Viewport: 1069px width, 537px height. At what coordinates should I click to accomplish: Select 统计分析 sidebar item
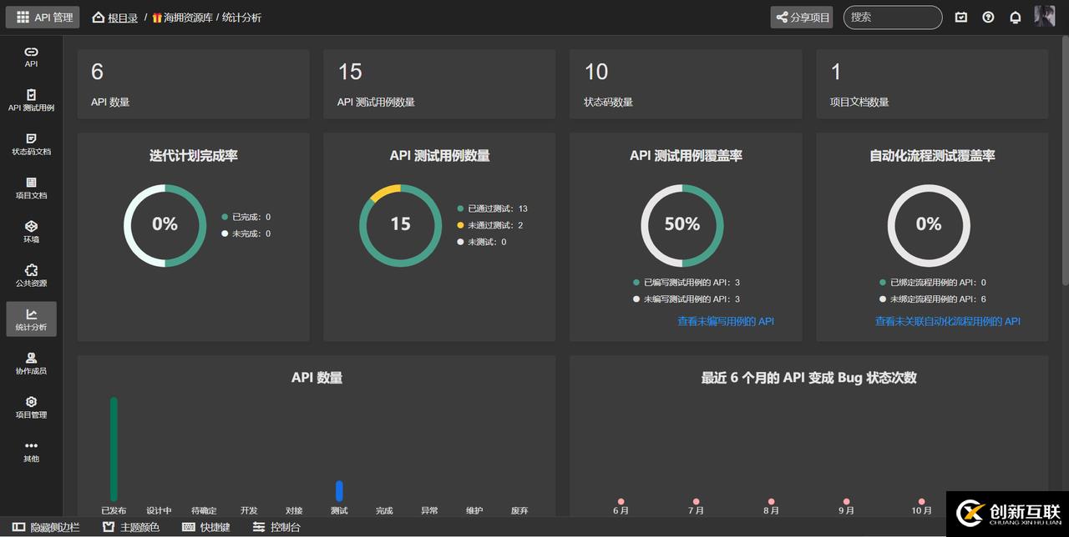click(31, 319)
